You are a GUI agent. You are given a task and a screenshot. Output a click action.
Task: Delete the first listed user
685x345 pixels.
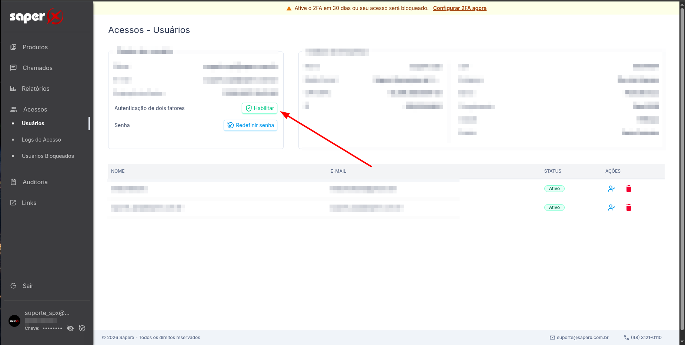pyautogui.click(x=629, y=189)
